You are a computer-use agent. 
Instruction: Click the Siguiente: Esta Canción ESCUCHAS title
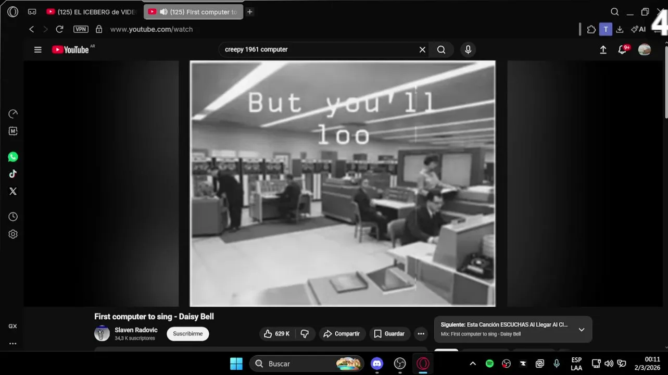point(504,324)
